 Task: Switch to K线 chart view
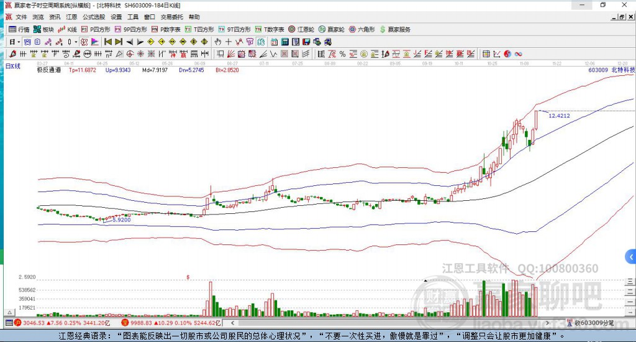tap(67, 29)
